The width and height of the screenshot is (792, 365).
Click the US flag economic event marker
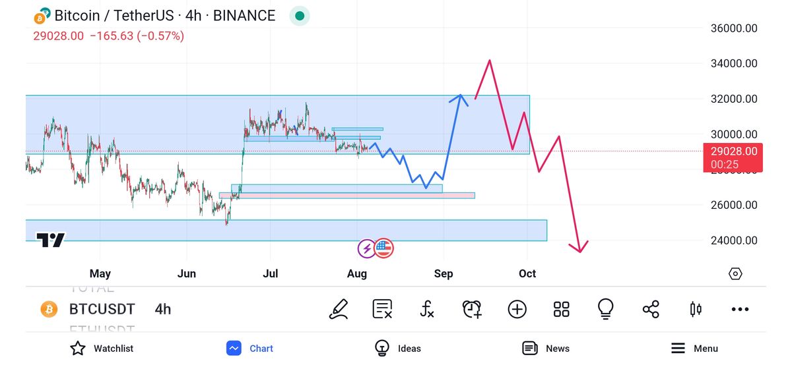pos(384,248)
